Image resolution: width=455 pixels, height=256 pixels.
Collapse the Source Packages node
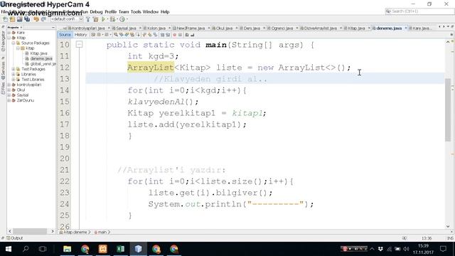click(14, 43)
